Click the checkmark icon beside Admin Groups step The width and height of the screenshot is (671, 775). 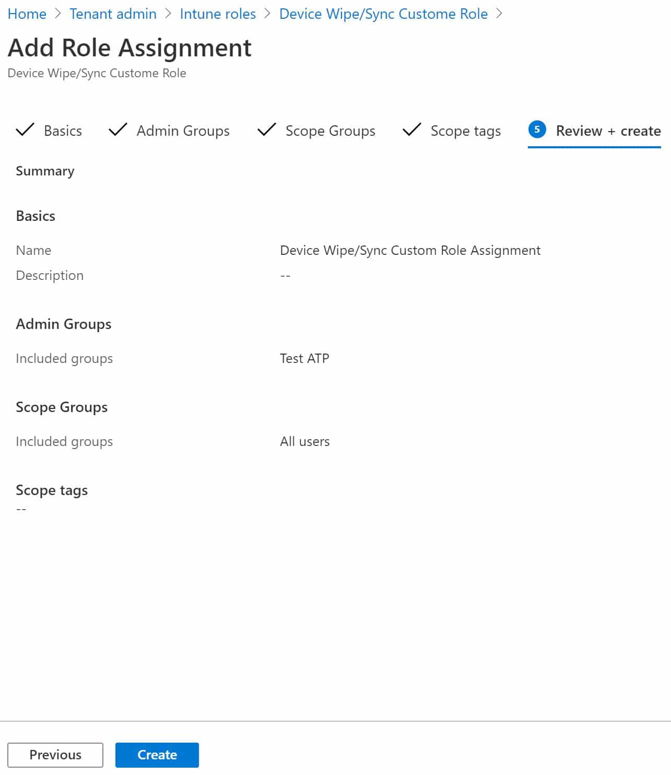click(x=117, y=131)
